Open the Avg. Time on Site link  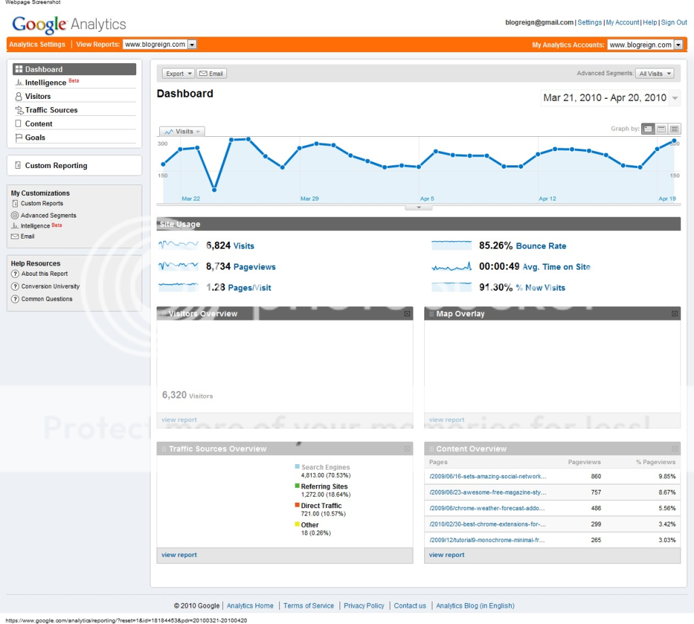click(556, 267)
